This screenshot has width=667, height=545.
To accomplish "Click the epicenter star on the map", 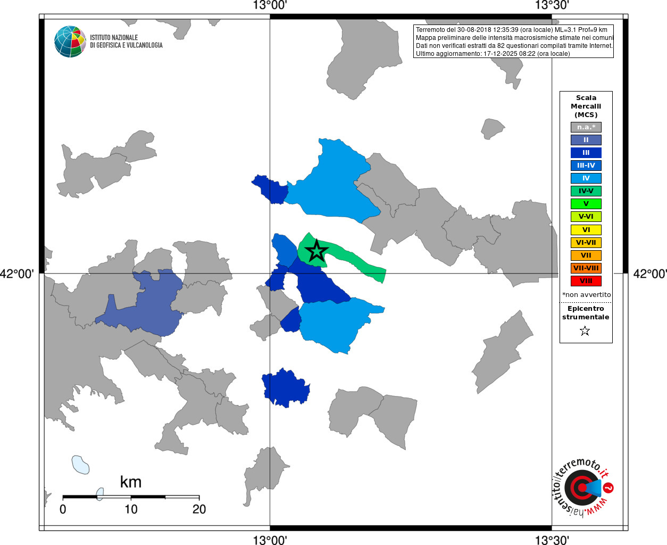I will 317,251.
